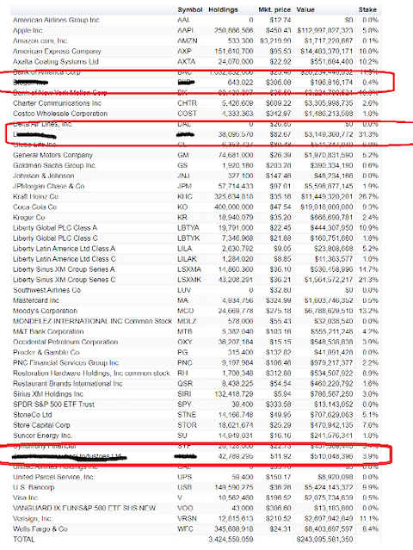Click the Holdings column header
This screenshot has height=550, width=413.
tap(223, 9)
